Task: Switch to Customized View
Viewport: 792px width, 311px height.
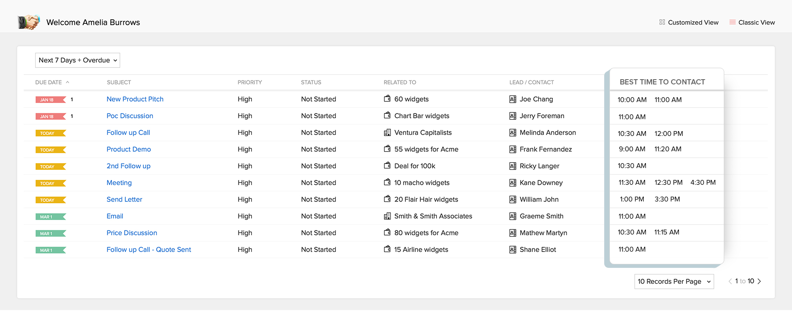Action: [693, 22]
